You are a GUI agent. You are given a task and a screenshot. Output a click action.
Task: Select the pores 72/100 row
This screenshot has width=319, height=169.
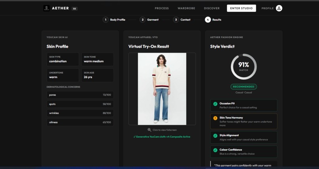(x=80, y=95)
